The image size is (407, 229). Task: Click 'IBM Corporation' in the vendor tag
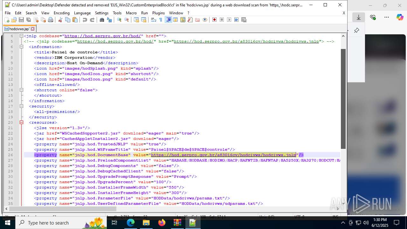click(73, 58)
